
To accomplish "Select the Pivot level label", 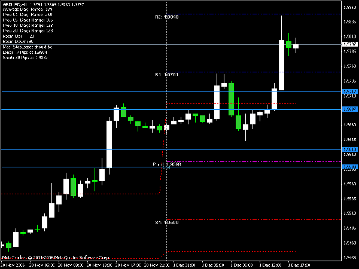I will [x=167, y=164].
